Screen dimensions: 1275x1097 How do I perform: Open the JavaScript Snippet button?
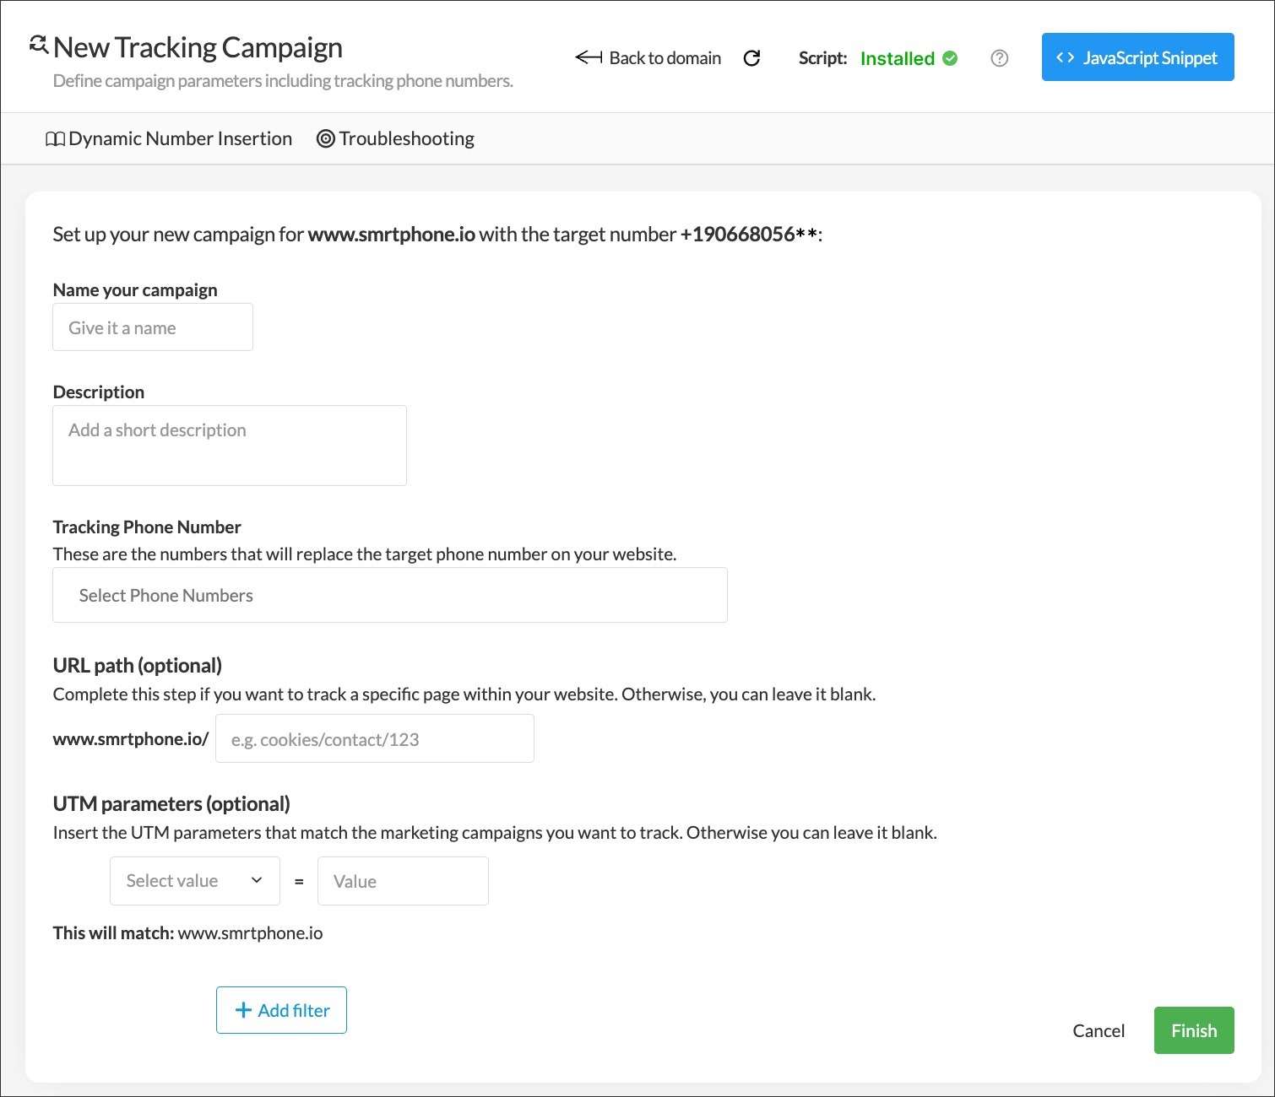(x=1137, y=57)
